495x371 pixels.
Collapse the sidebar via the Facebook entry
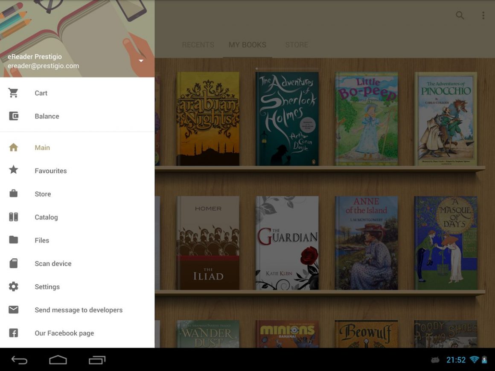[64, 333]
